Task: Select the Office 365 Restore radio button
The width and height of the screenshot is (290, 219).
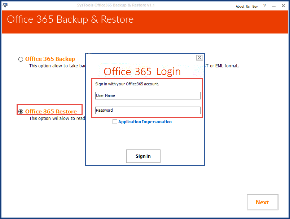Action: tap(21, 112)
